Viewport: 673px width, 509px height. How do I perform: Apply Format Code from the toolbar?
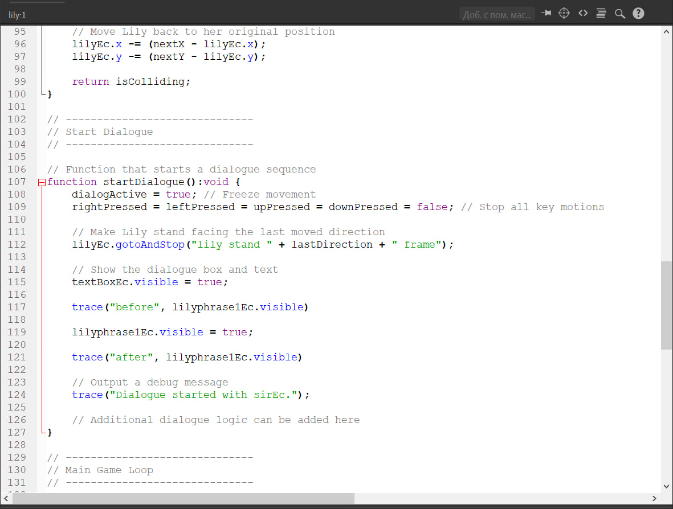point(601,13)
